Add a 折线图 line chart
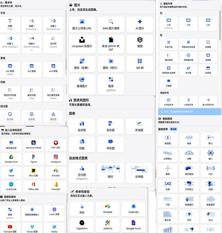This screenshot has height=233, width=222. pos(139,126)
